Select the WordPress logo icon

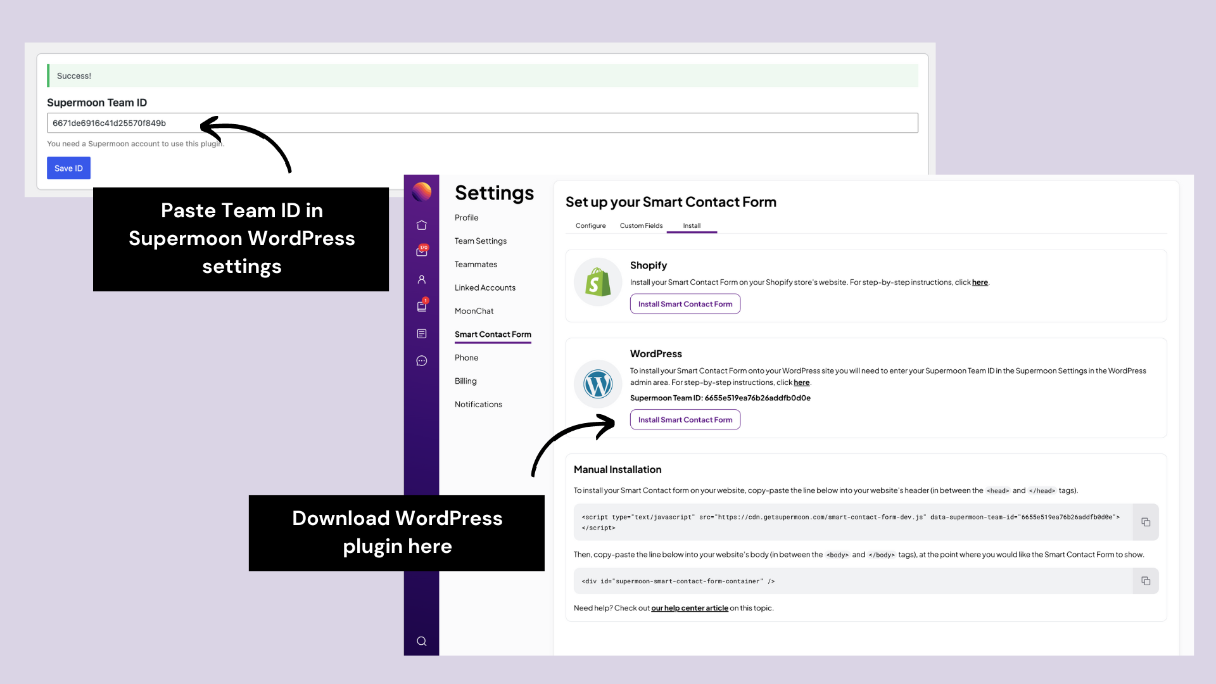click(597, 383)
